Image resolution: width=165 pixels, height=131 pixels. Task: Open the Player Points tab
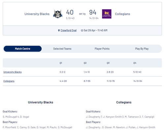pyautogui.click(x=102, y=49)
